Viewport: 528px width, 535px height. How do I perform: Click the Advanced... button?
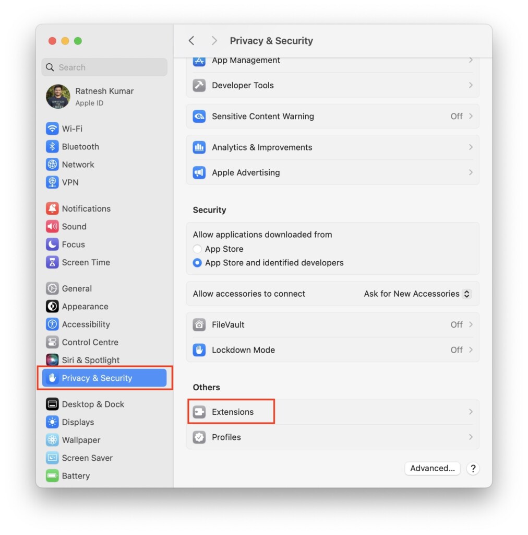(x=433, y=469)
